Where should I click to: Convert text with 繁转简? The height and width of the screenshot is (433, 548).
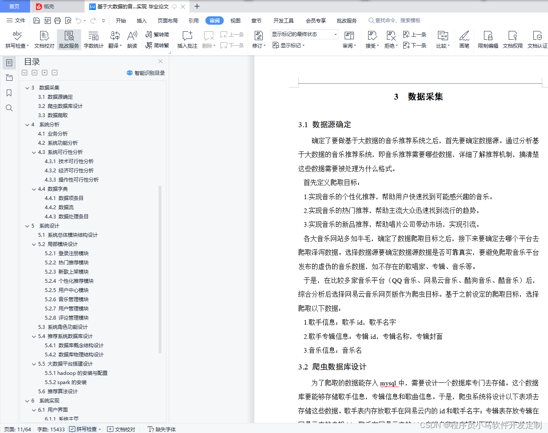(x=157, y=35)
